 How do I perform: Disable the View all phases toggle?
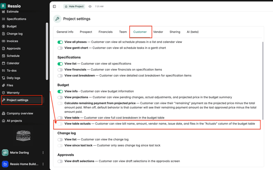click(x=60, y=42)
